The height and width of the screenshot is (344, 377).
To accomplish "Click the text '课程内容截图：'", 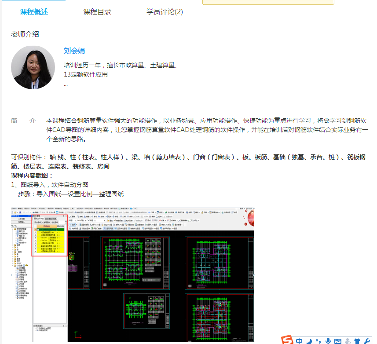I will coord(32,176).
